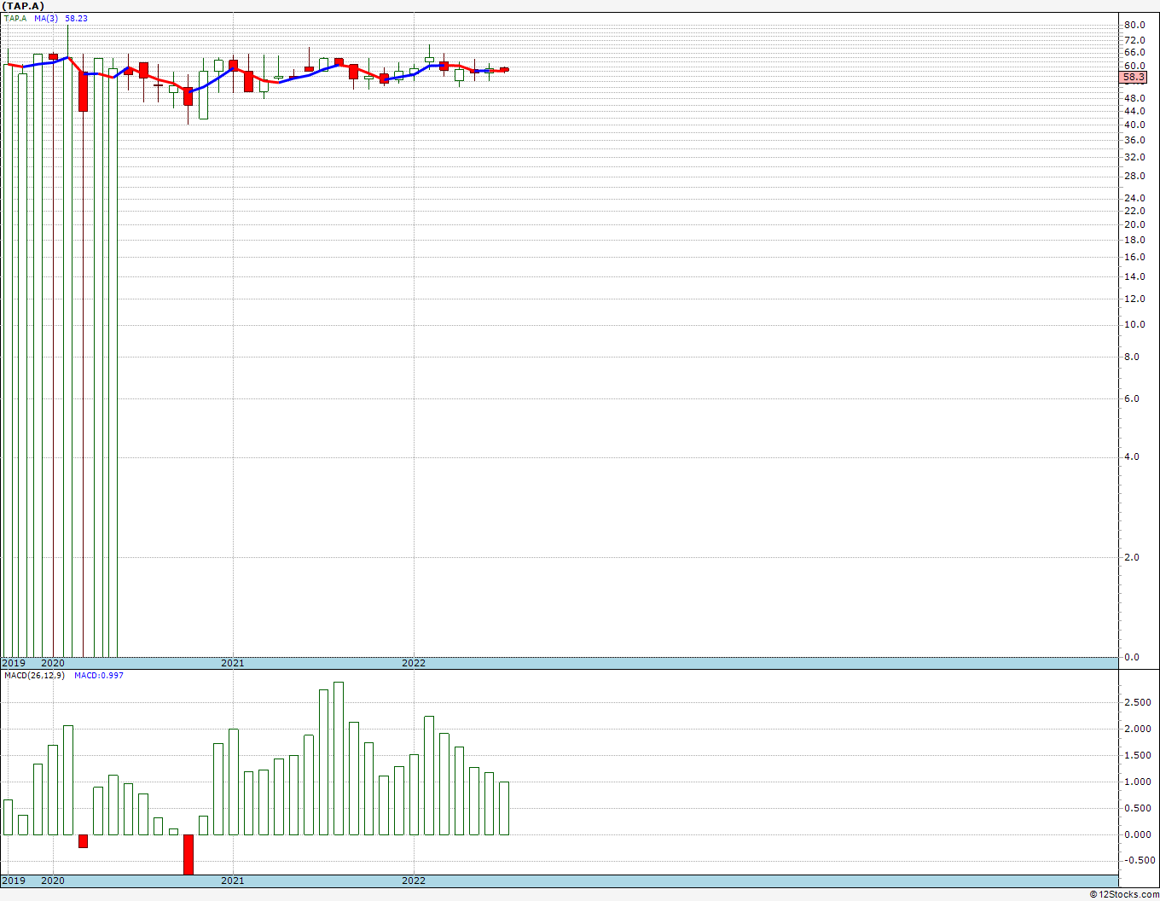Select the TAP.A legend label
This screenshot has height=901, width=1160.
coord(15,18)
